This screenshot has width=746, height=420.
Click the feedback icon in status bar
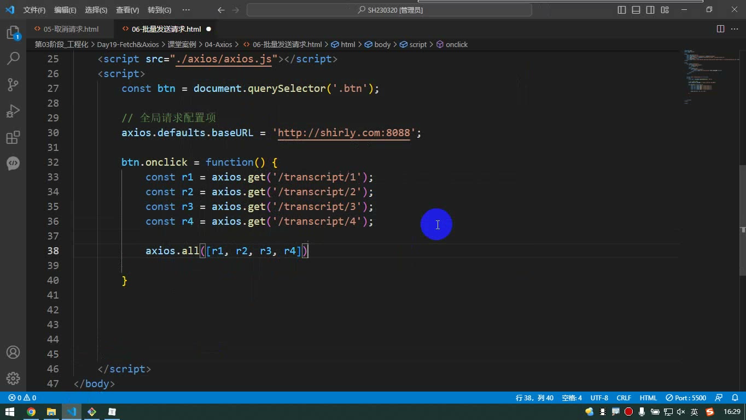tap(719, 398)
